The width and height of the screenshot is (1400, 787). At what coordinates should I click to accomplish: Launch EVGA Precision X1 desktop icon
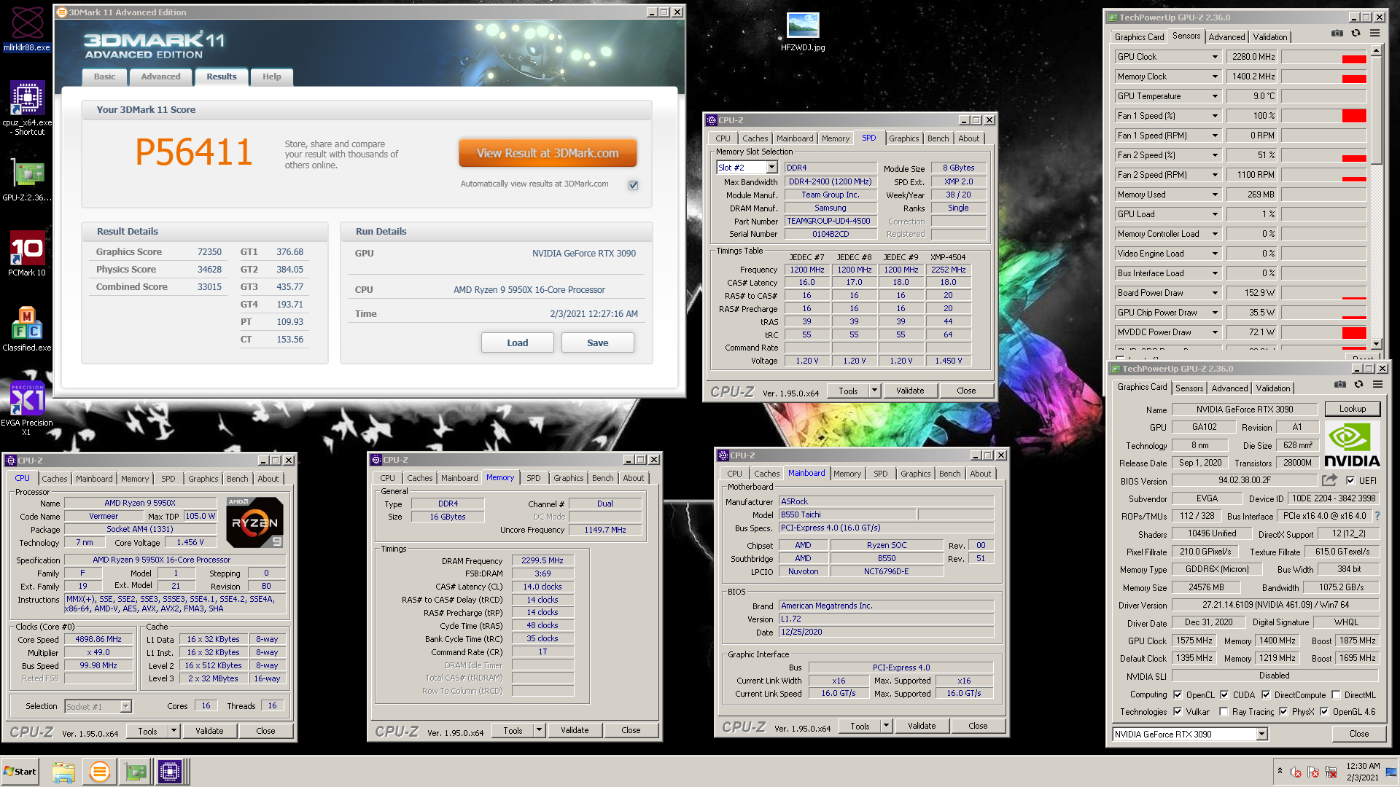pyautogui.click(x=27, y=408)
